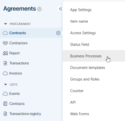The width and height of the screenshot is (125, 121).
Task: Click the Contractors people icon
Action: click(5, 43)
